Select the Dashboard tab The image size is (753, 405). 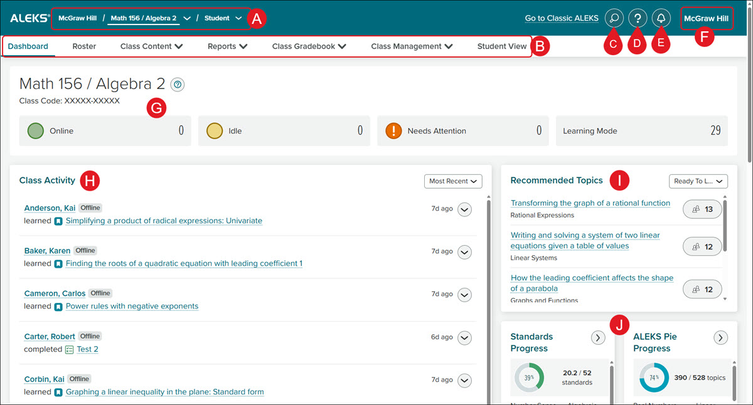[28, 46]
